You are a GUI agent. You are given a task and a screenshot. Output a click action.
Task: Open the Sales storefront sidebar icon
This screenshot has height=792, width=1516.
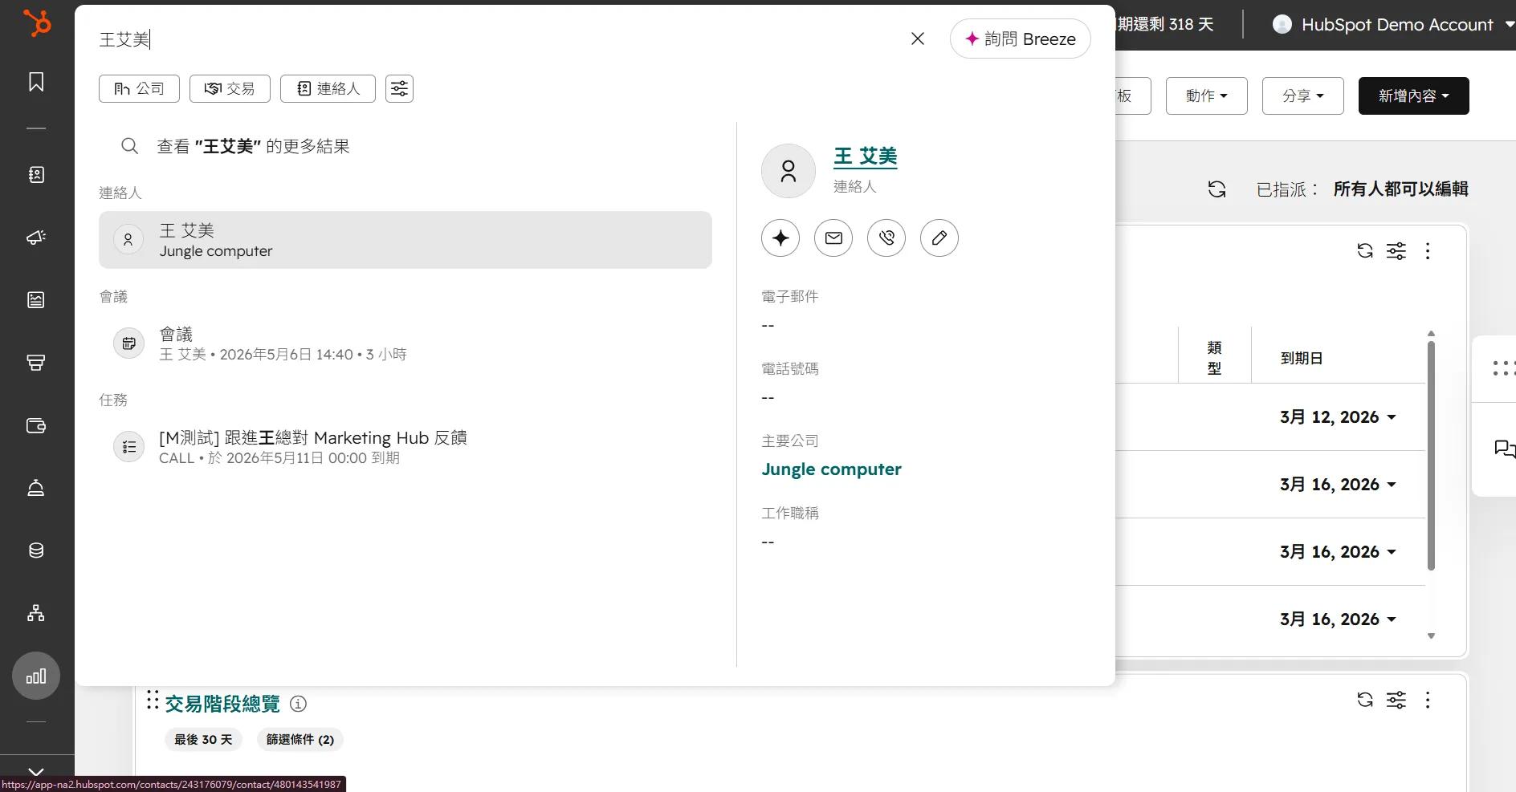tap(36, 363)
